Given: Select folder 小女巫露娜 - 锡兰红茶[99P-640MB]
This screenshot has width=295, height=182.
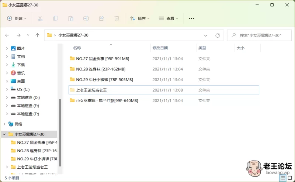Looking at the screenshot, I should point(164,101).
